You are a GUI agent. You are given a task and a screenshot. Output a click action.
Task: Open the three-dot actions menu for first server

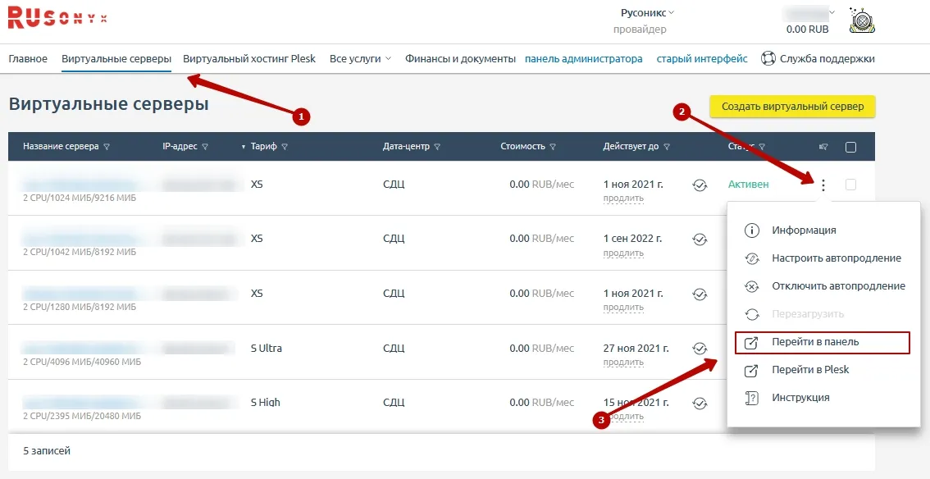(x=823, y=185)
